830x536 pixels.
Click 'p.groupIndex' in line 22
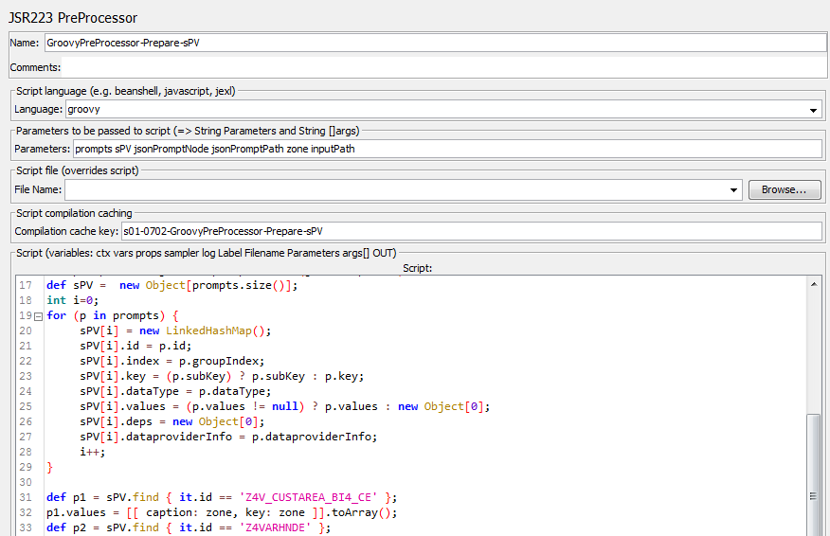click(x=219, y=361)
